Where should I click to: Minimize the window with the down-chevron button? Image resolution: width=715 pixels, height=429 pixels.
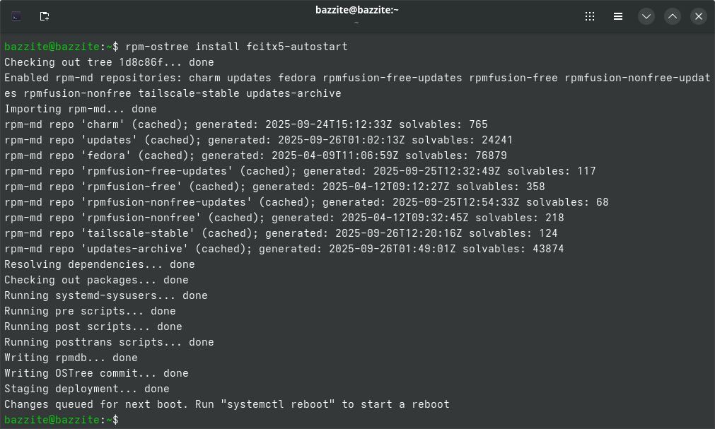tap(646, 16)
